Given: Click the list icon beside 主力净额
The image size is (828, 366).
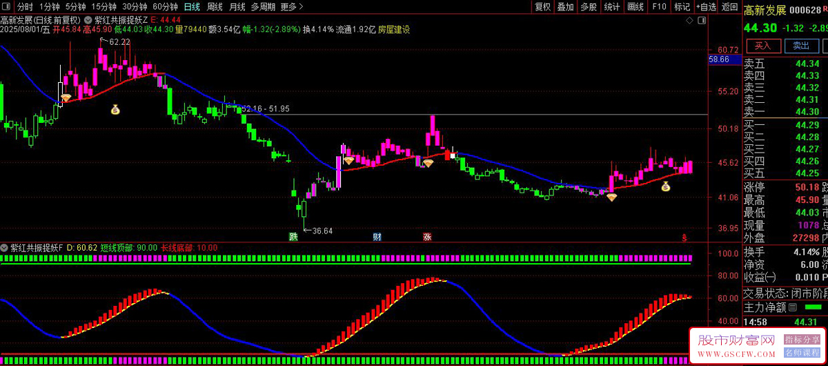Looking at the screenshot, I should coord(793,307).
